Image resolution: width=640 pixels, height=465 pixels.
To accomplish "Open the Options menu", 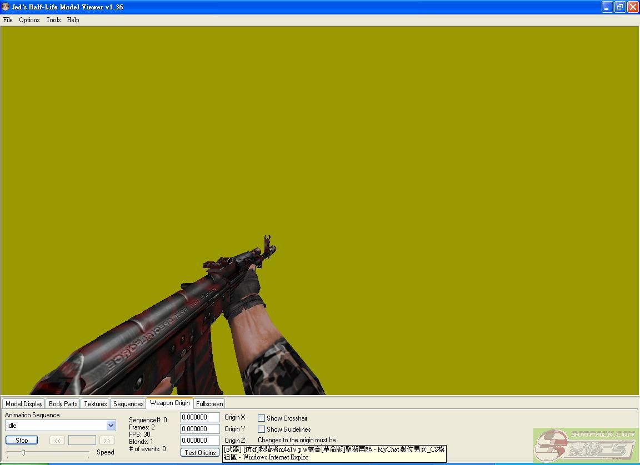I will click(x=29, y=20).
